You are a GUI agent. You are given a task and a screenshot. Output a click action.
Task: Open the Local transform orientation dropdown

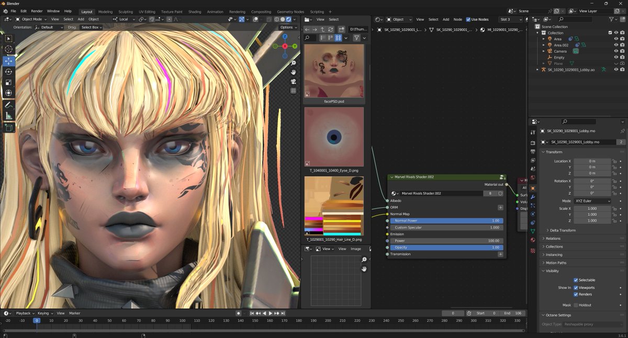pos(124,19)
